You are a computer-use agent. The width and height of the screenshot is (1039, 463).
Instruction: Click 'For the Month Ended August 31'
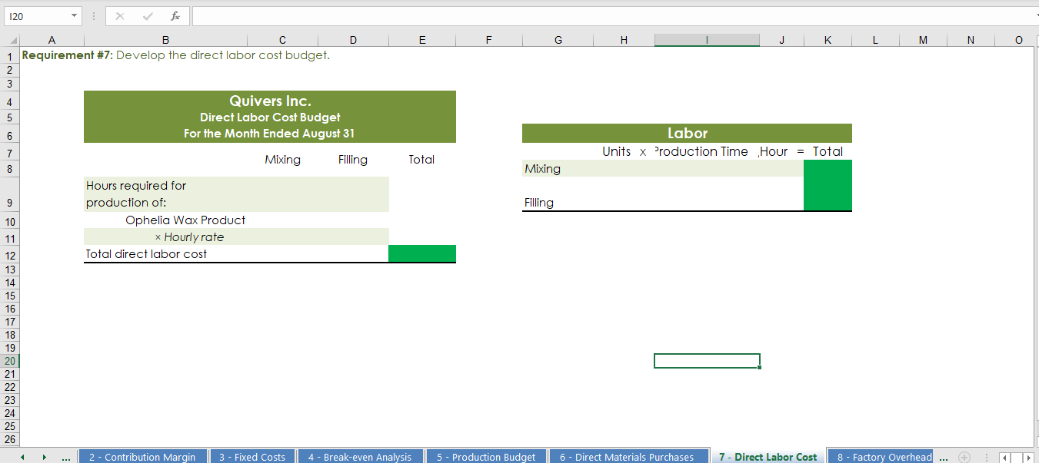[269, 134]
